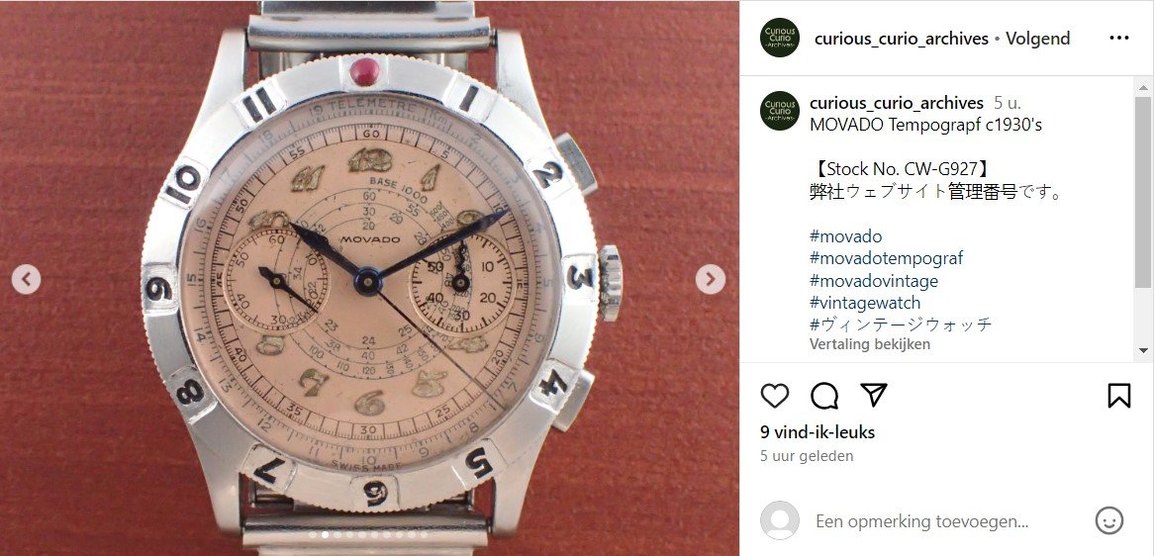This screenshot has width=1155, height=556.
Task: Go to previous photo arrow
Action: [x=26, y=279]
